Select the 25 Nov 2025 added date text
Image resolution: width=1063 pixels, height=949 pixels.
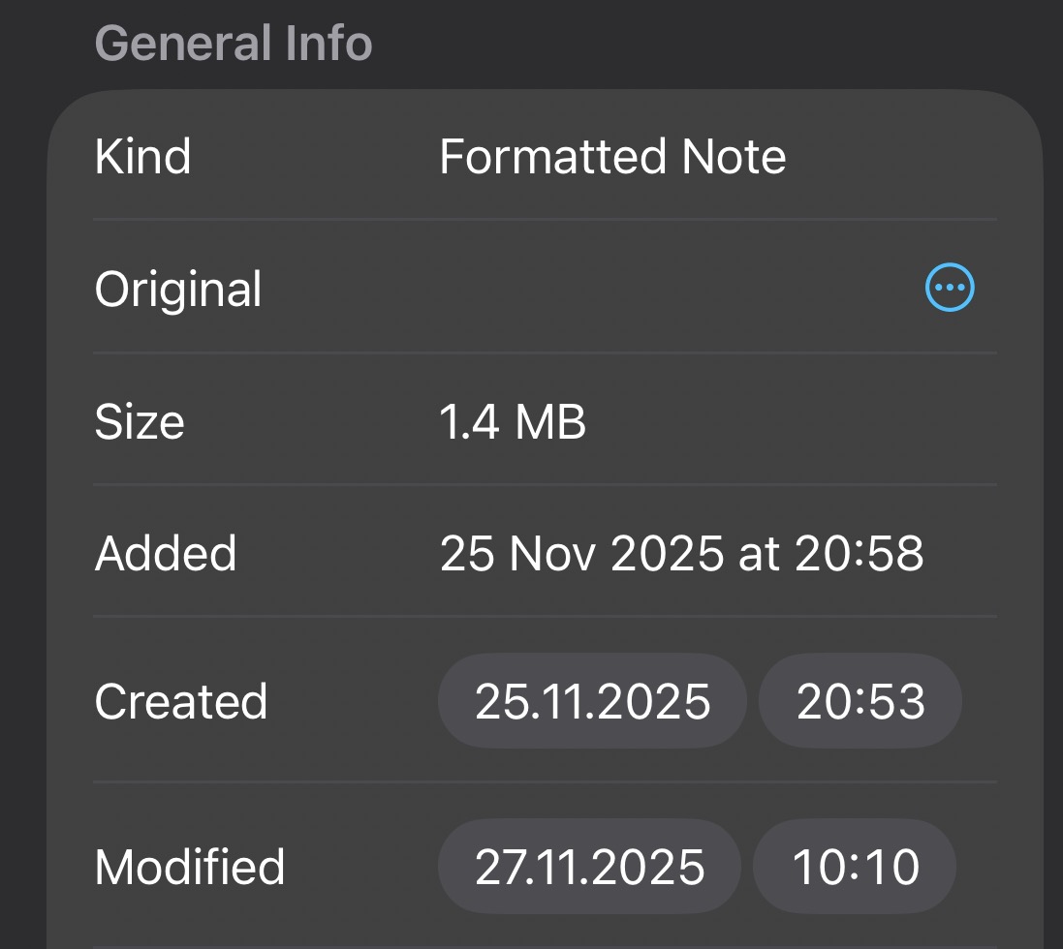[581, 553]
